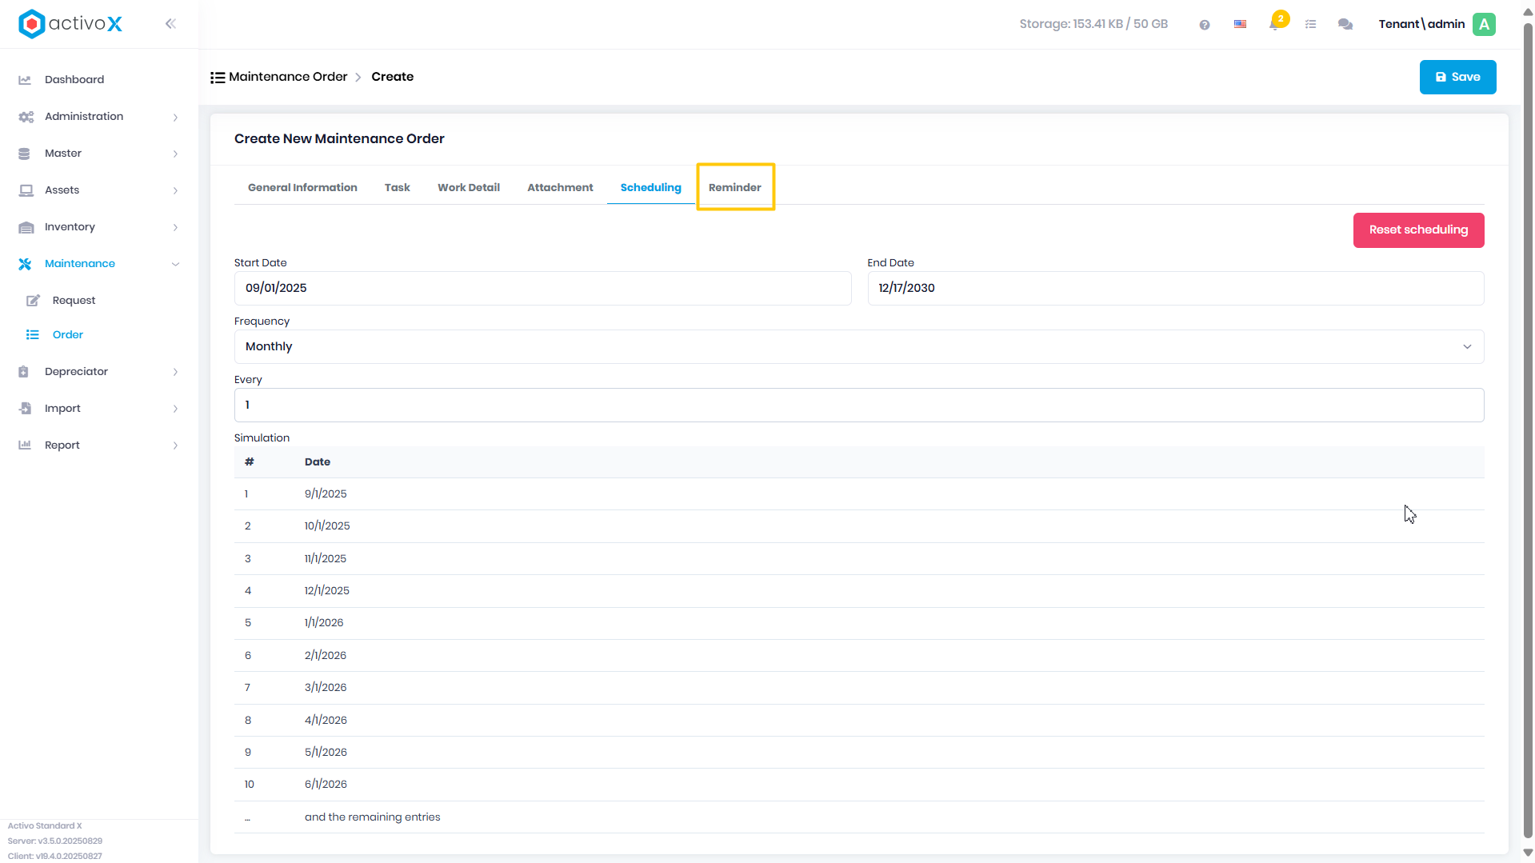Viewport: 1535px width, 863px height.
Task: Click the Date column header
Action: [x=318, y=462]
